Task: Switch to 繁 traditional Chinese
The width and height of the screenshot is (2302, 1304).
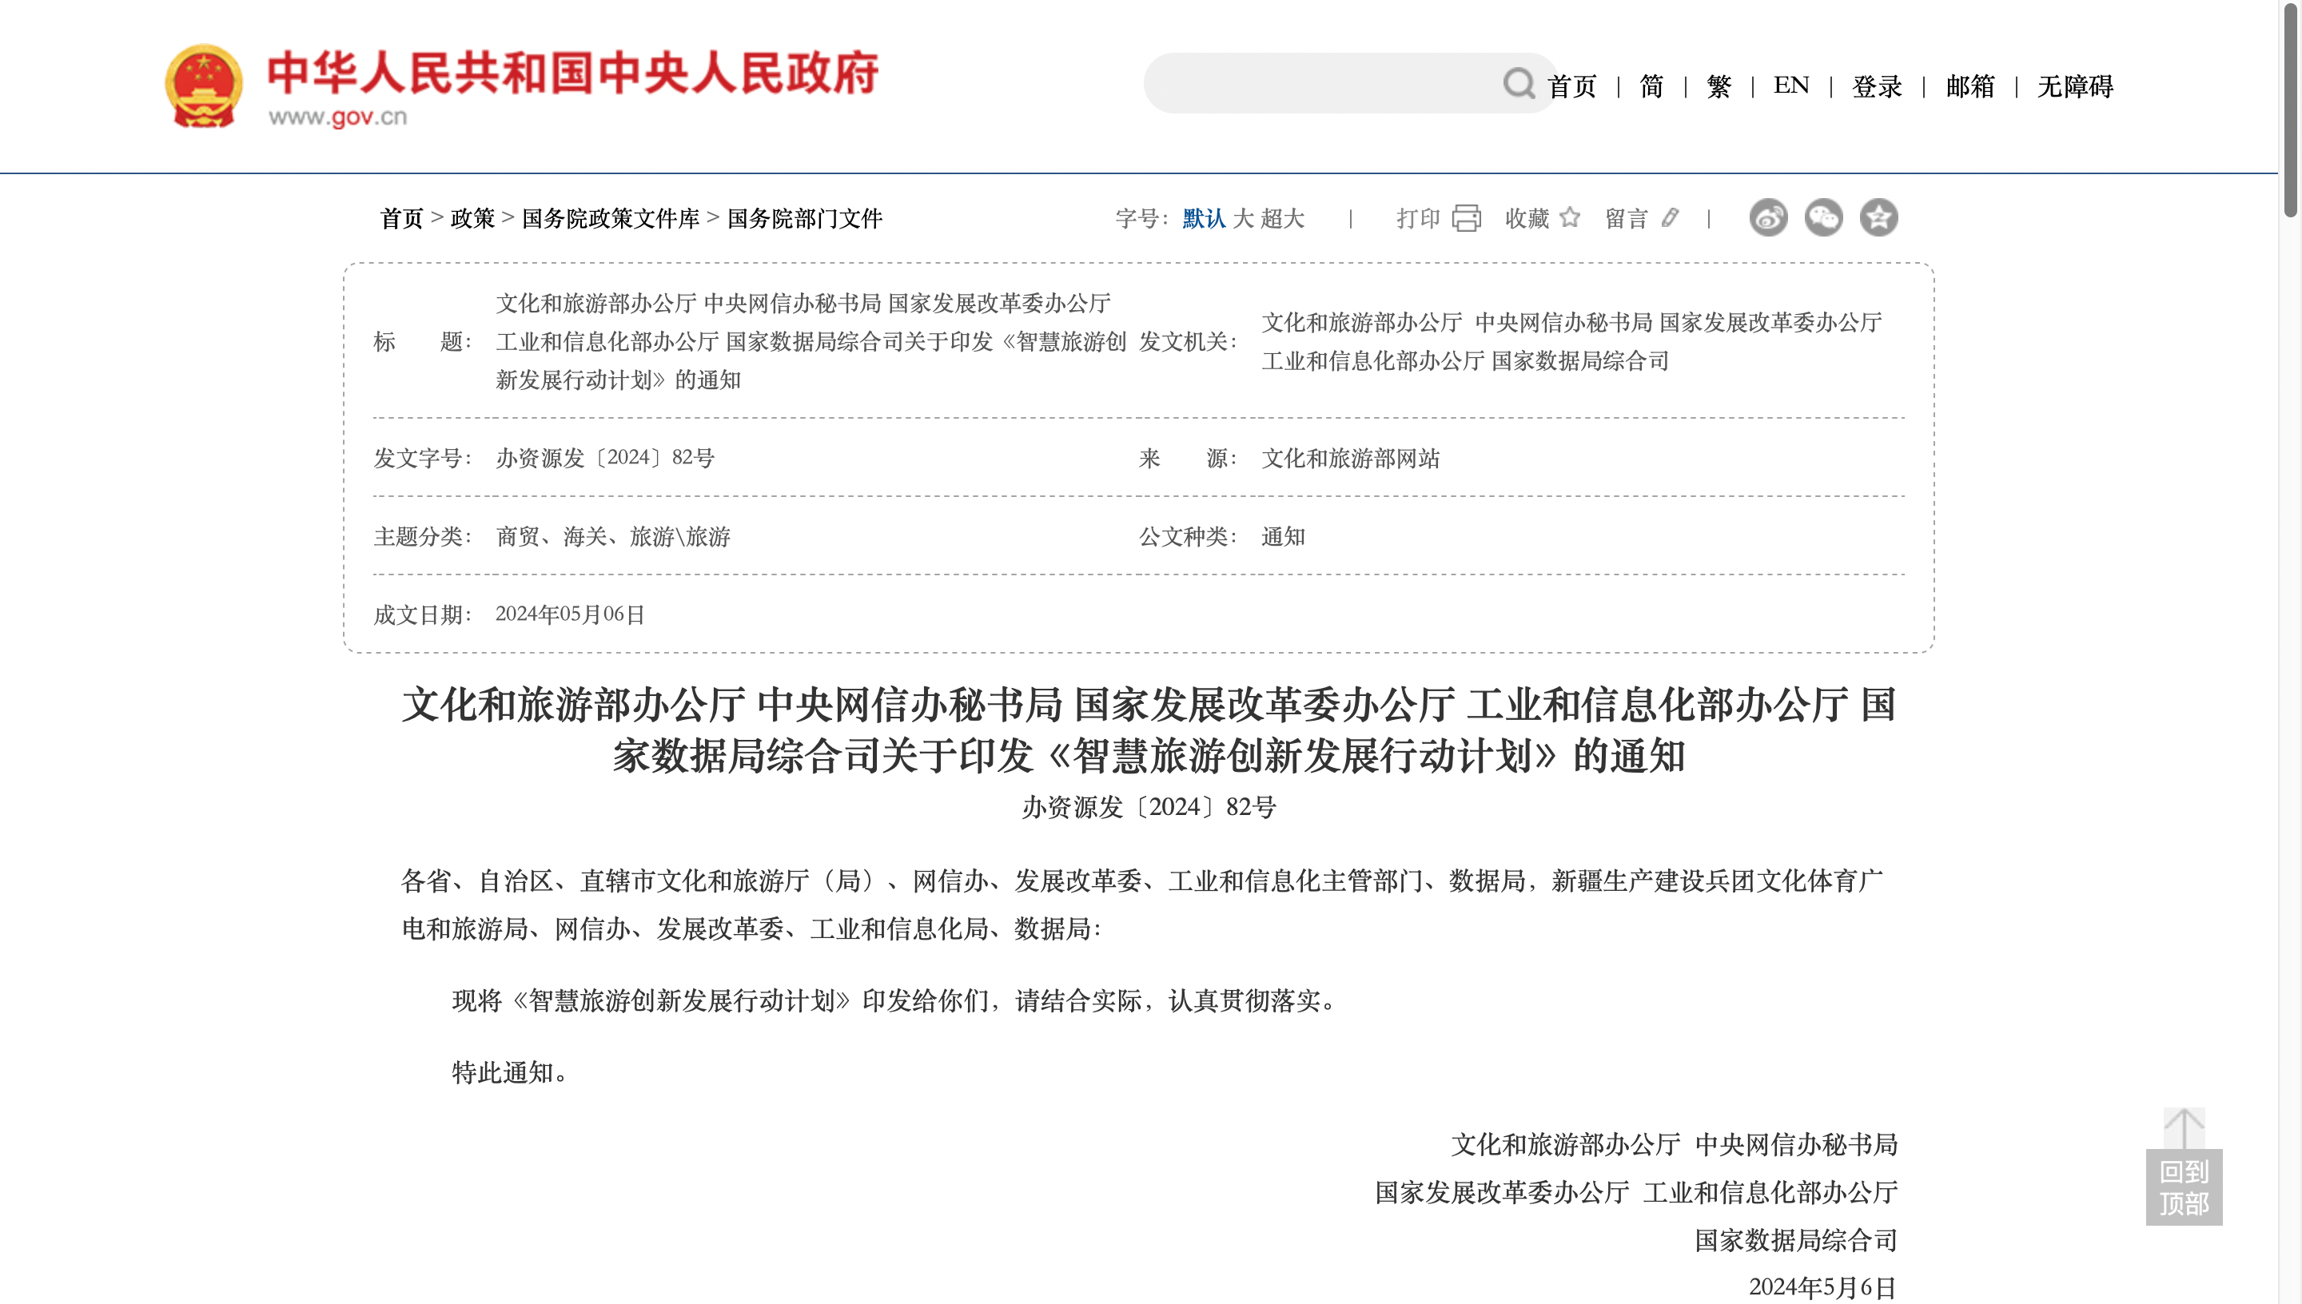Action: 1718,86
